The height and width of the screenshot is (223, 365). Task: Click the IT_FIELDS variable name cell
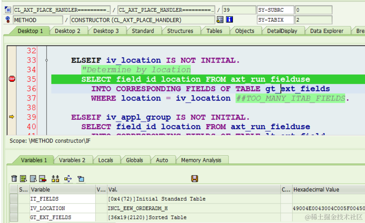[x=62, y=199]
